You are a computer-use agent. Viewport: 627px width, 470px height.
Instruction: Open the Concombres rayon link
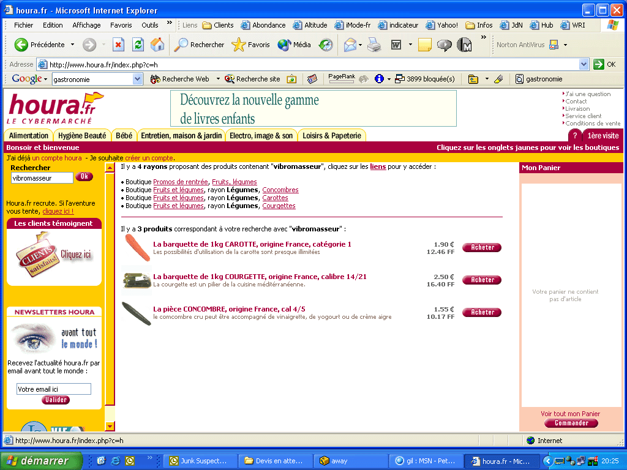click(x=280, y=190)
